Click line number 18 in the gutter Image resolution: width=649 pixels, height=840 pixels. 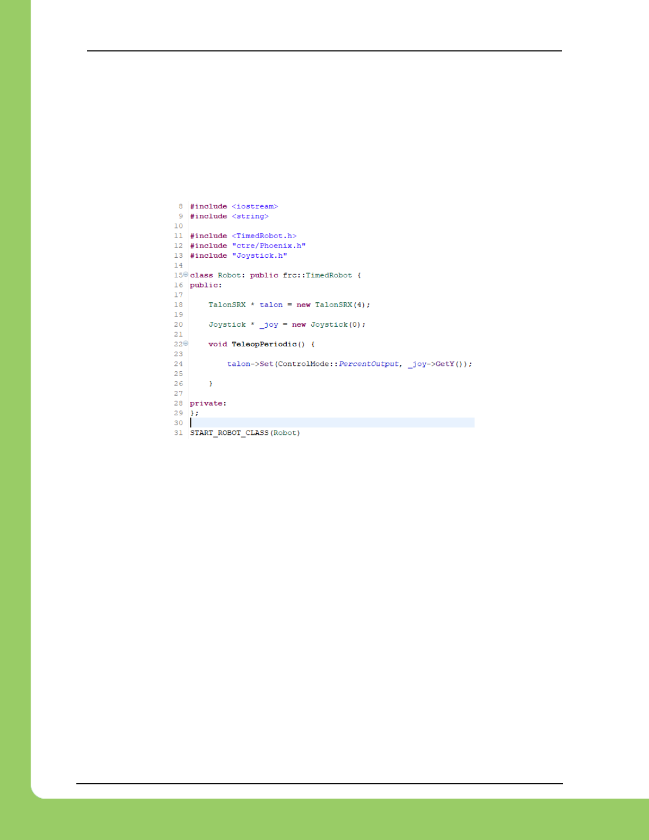coord(178,305)
